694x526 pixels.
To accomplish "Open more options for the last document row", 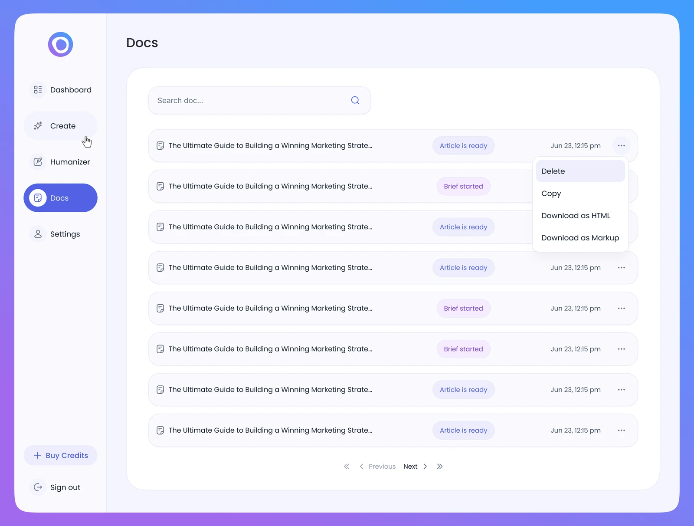I will [621, 431].
